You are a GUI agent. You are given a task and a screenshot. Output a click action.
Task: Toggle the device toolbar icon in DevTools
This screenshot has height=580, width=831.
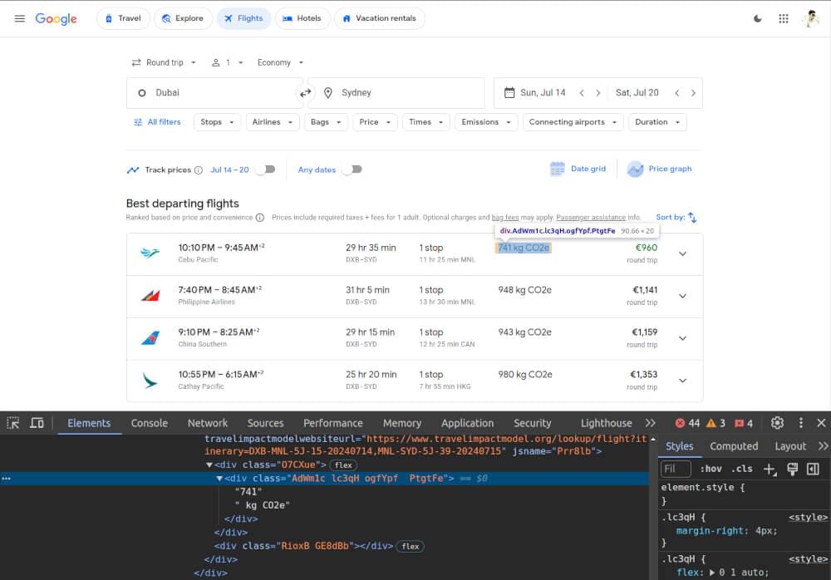point(37,423)
